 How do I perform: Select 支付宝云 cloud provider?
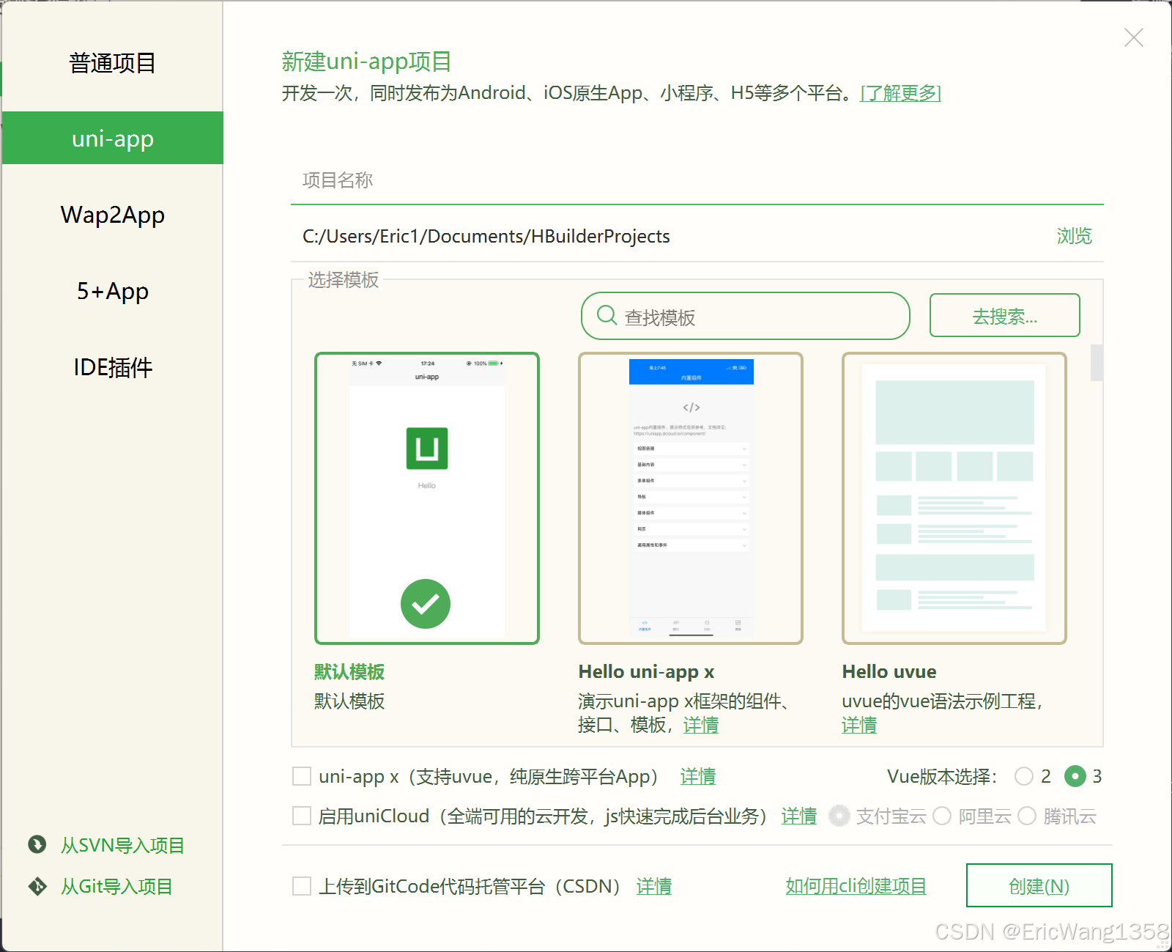[839, 816]
